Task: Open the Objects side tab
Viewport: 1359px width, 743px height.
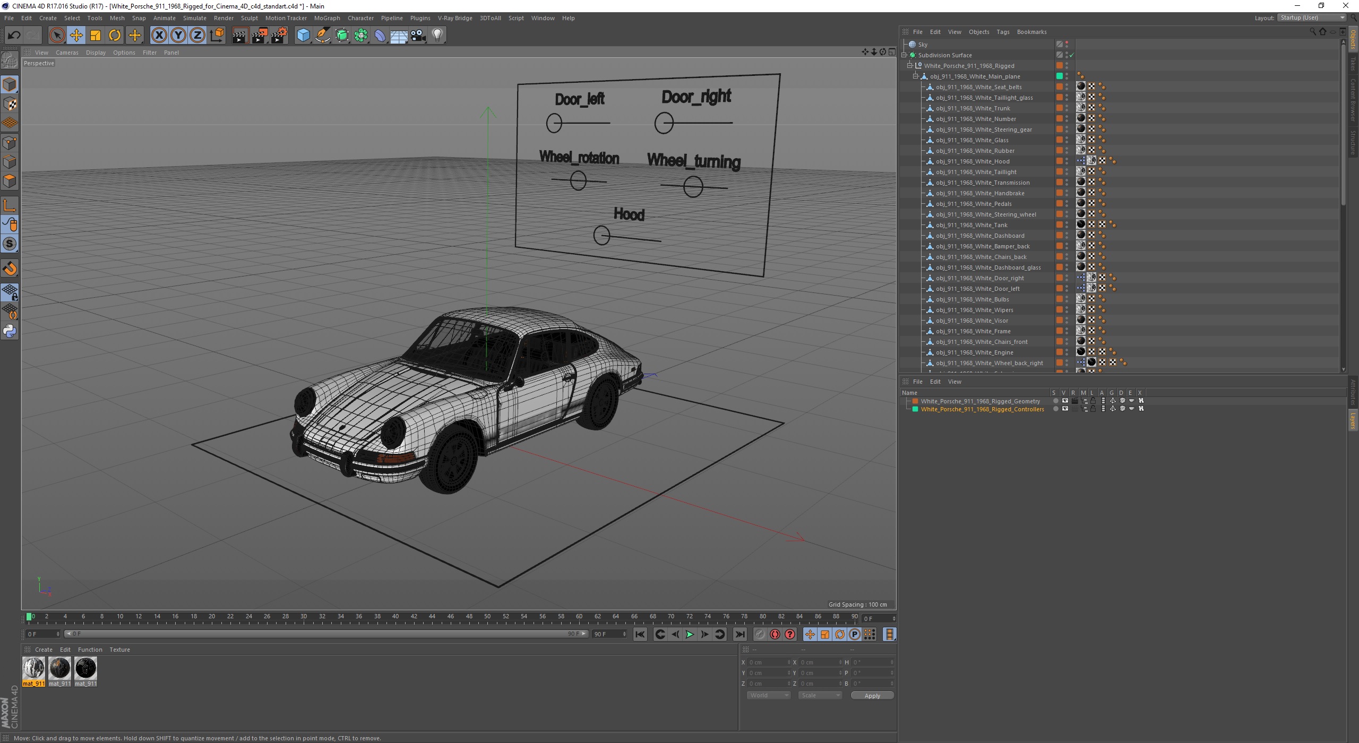Action: (x=1353, y=39)
